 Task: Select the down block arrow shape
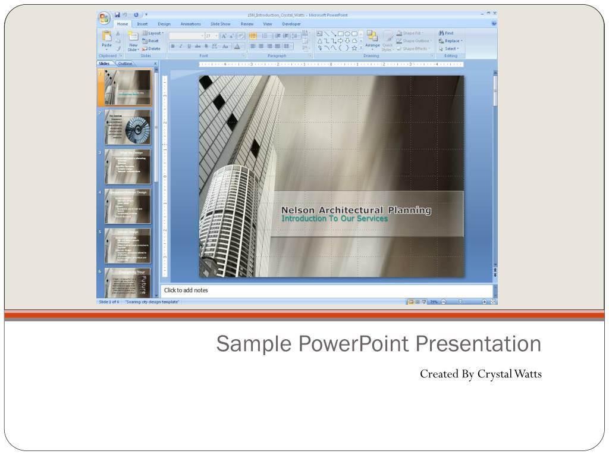(347, 41)
